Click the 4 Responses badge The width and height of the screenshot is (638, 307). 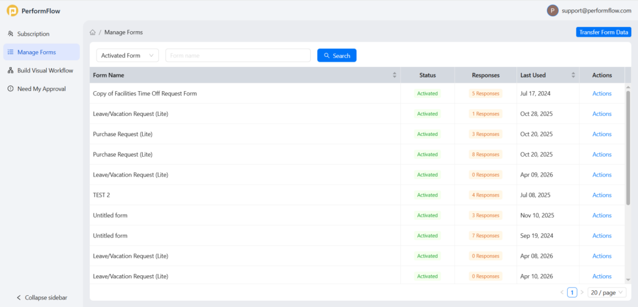tap(485, 195)
